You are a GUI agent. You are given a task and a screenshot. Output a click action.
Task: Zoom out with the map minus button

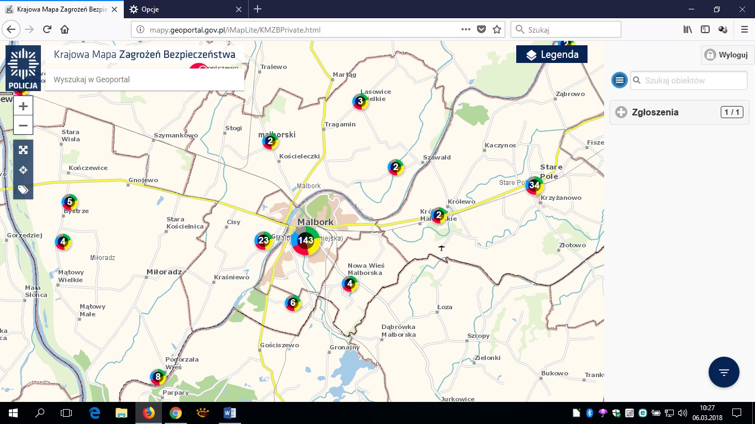[x=23, y=125]
